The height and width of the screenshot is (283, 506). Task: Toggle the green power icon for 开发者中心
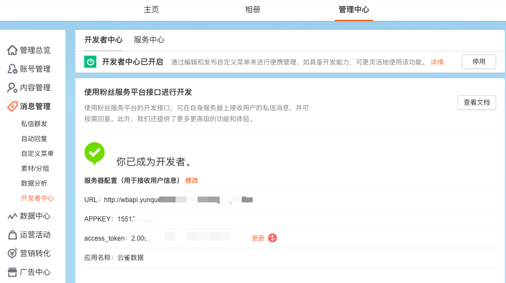[x=90, y=62]
